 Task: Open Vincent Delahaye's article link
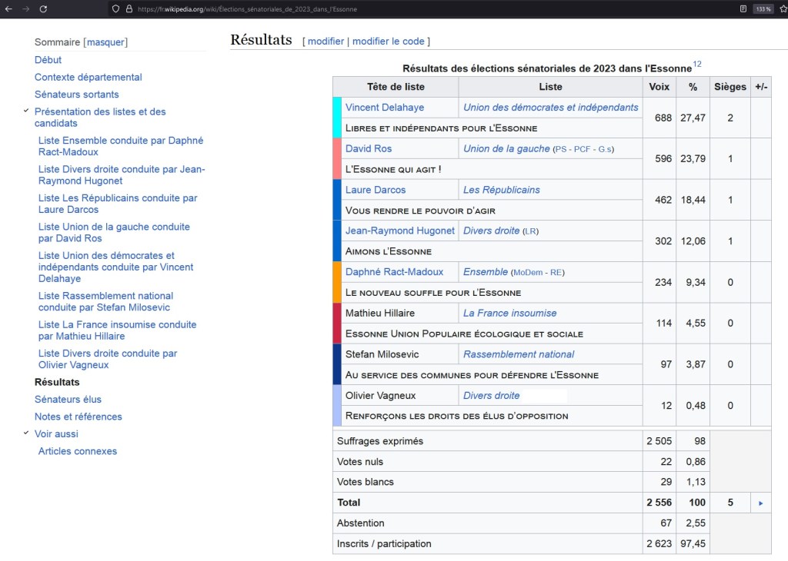pos(384,108)
